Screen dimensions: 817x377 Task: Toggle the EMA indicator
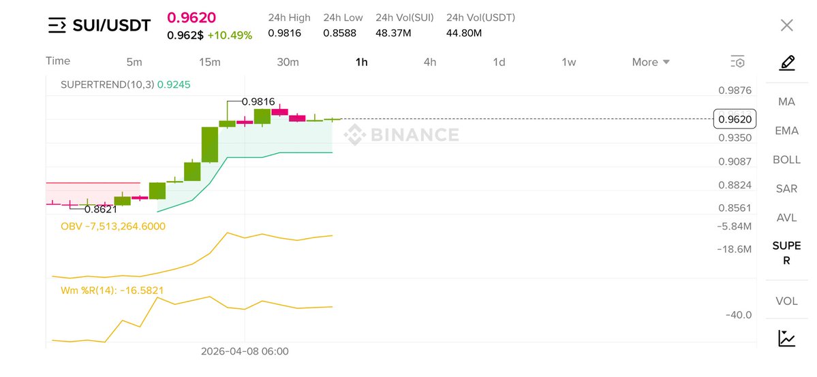pyautogui.click(x=787, y=131)
